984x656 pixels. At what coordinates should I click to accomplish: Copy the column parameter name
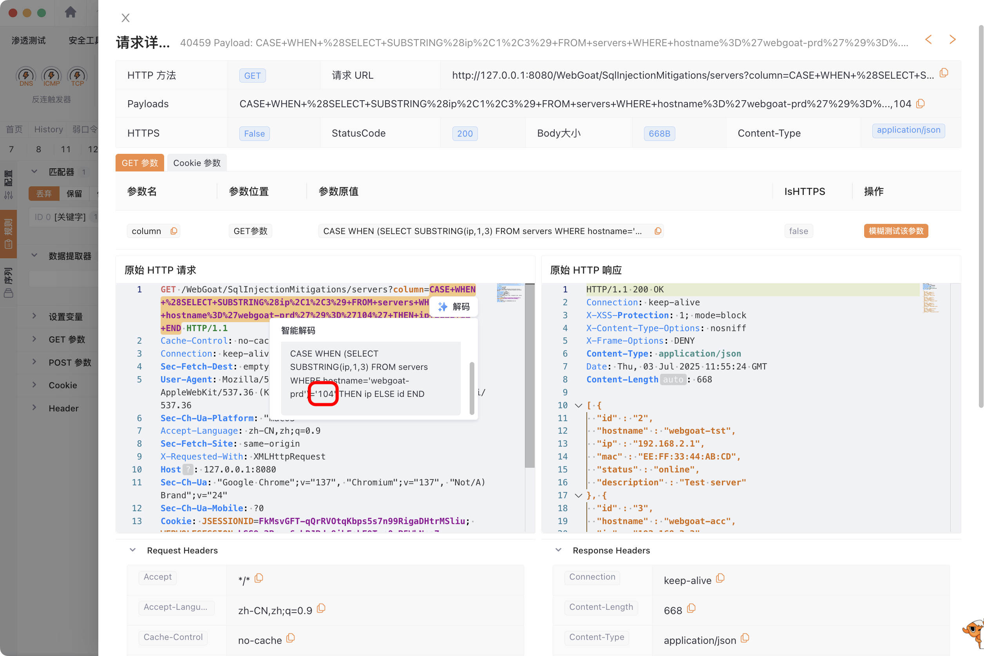click(174, 231)
